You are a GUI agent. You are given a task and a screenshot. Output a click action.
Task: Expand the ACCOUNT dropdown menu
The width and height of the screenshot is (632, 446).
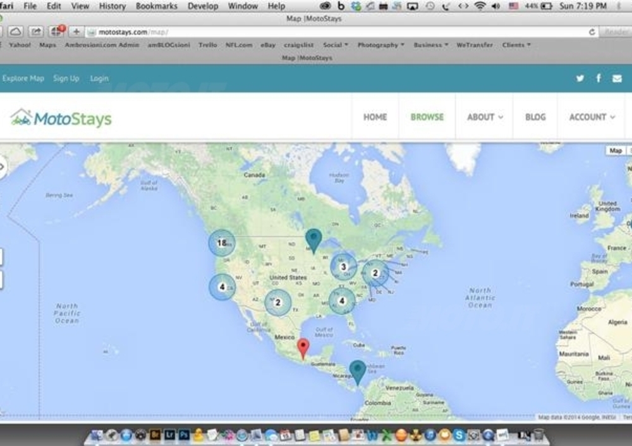592,117
